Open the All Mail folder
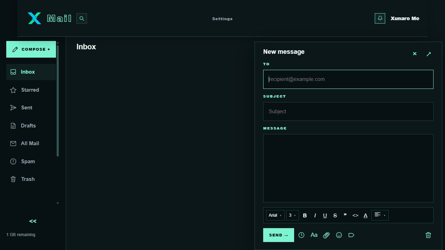The height and width of the screenshot is (250, 445). tap(31, 143)
